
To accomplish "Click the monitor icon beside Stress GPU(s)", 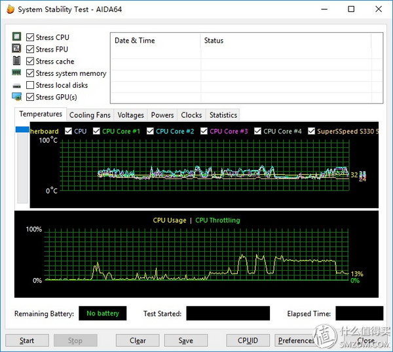I will [x=17, y=97].
